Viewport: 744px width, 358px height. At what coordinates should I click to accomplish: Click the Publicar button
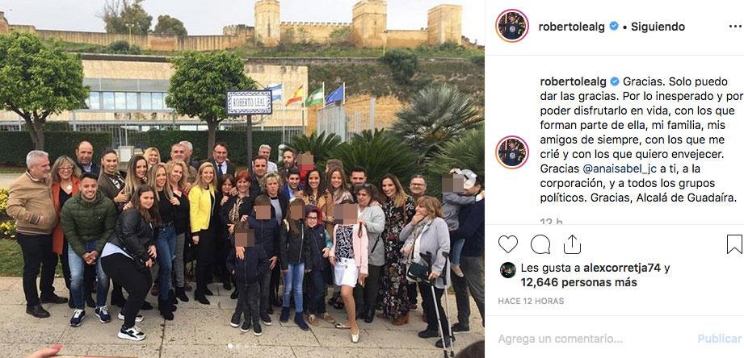pyautogui.click(x=719, y=339)
